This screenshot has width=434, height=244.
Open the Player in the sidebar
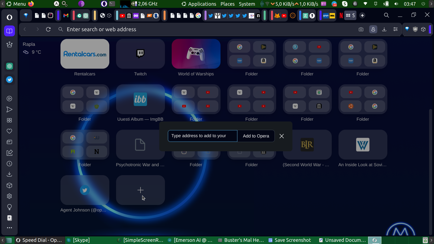[x=9, y=99]
